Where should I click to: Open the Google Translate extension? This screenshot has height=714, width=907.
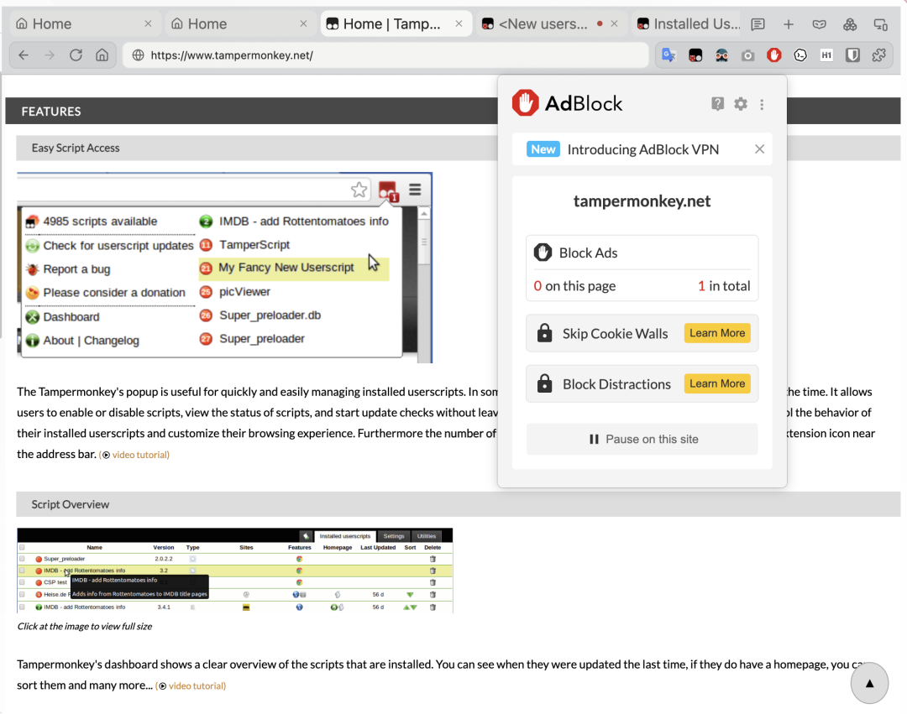[668, 55]
